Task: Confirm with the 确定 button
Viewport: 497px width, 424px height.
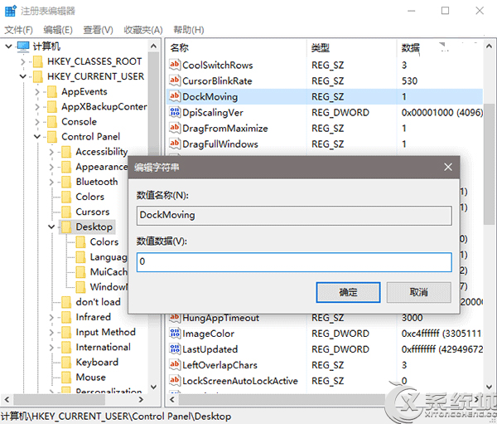Action: coord(348,292)
